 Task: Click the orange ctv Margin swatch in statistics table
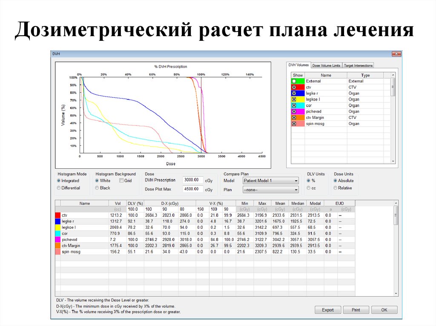click(x=58, y=246)
